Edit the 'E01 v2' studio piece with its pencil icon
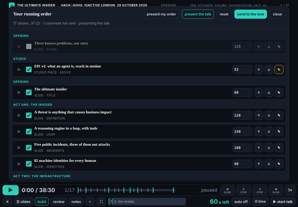Image resolution: width=298 pixels, height=207 pixels. point(279,69)
